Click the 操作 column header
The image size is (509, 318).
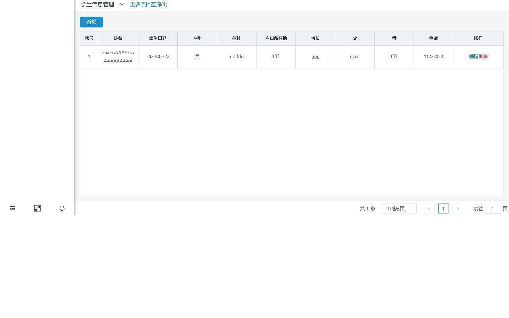coord(478,39)
